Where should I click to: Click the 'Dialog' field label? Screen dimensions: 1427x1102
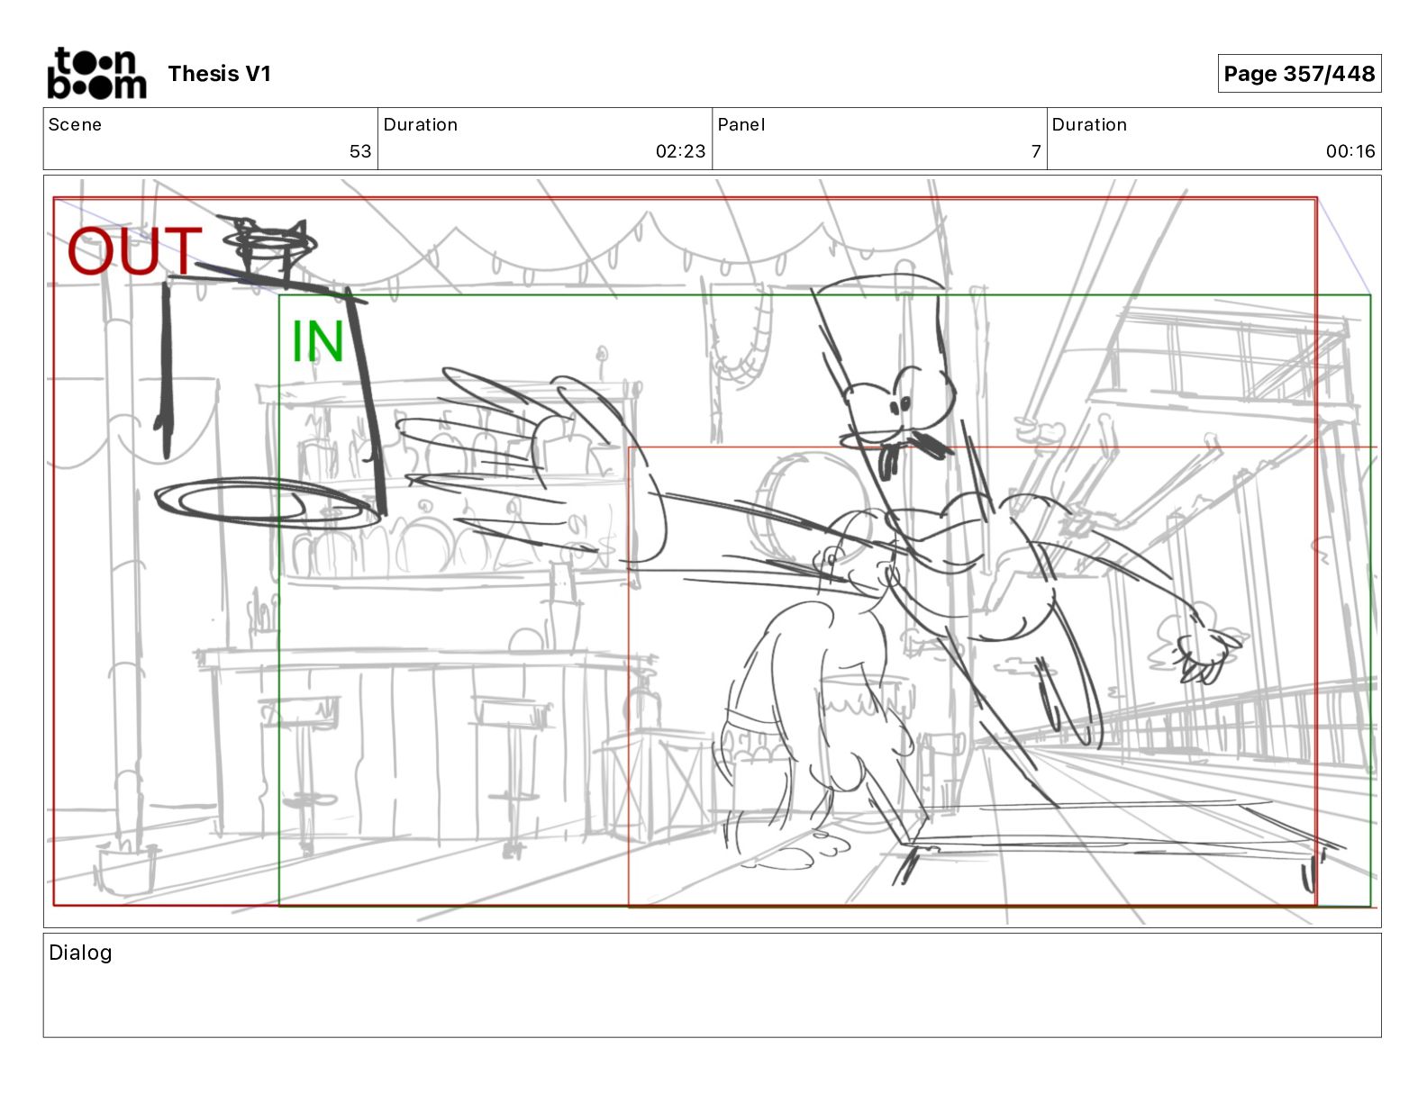click(x=80, y=953)
